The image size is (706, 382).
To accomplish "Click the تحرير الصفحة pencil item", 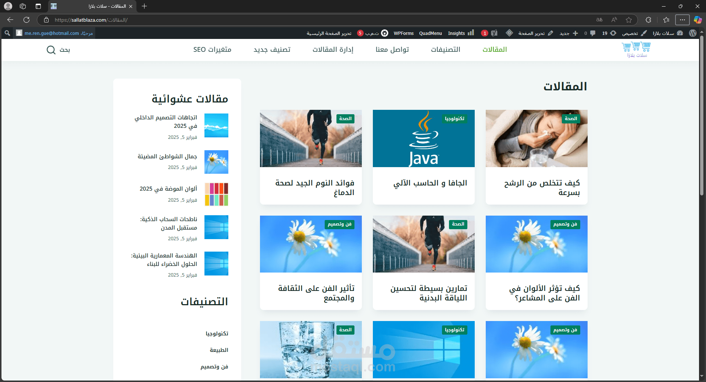I will [x=535, y=33].
